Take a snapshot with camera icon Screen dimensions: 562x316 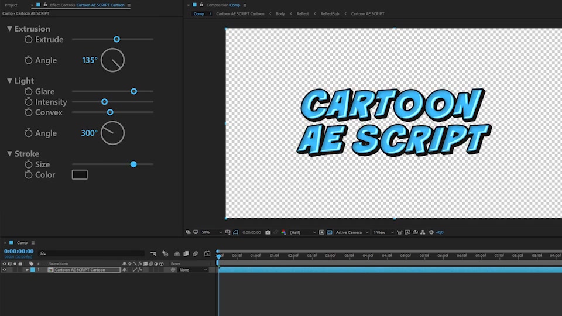[x=268, y=232]
